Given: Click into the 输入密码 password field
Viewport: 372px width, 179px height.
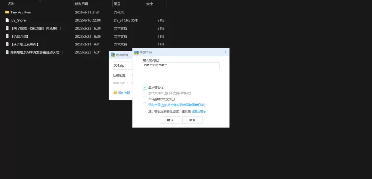Looking at the screenshot, I should click(x=181, y=65).
